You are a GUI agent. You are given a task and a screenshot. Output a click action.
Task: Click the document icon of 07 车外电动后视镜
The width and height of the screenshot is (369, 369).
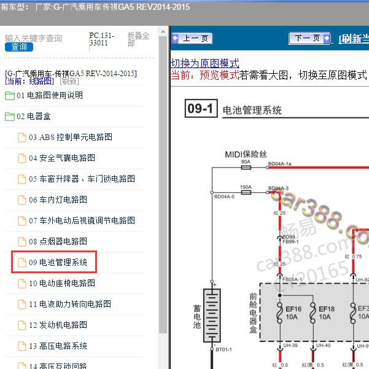click(x=22, y=221)
